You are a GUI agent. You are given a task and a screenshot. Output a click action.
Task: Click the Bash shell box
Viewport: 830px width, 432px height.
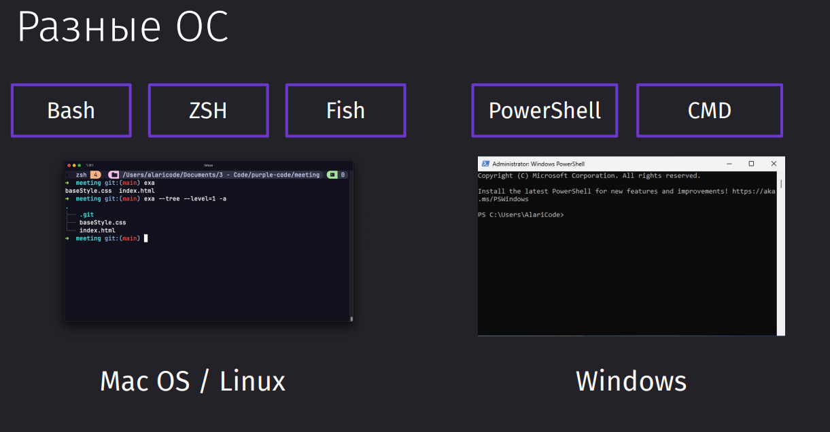tap(71, 111)
